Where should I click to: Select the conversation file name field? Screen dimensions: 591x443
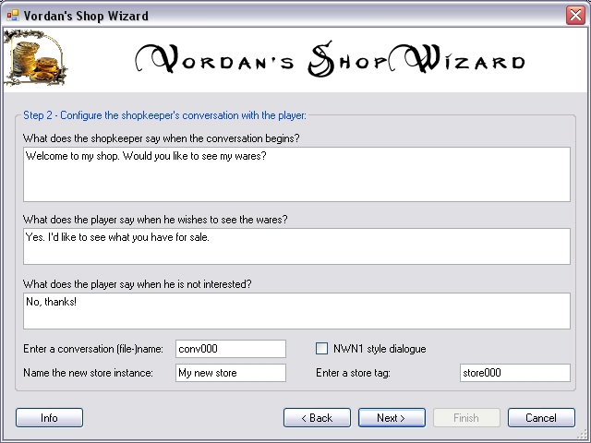(231, 349)
